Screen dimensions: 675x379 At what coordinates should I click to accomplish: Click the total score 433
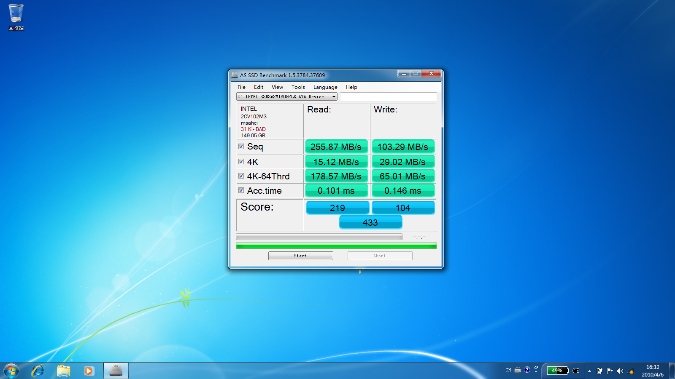pyautogui.click(x=370, y=222)
